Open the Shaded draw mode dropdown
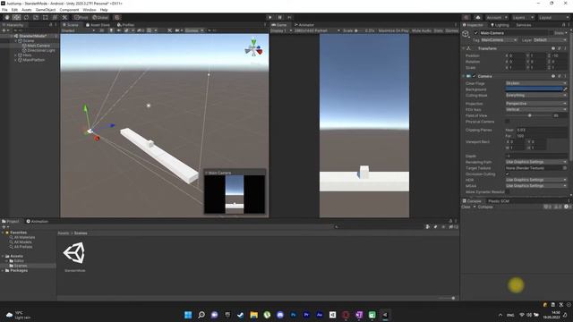573x322 pixels. pyautogui.click(x=78, y=30)
